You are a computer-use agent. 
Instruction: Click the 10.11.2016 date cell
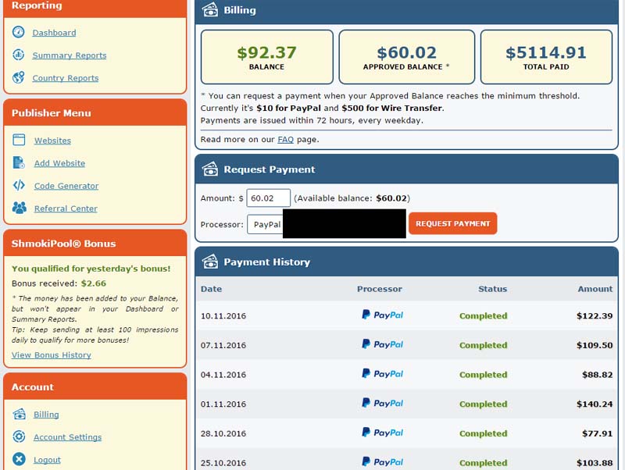click(x=223, y=316)
